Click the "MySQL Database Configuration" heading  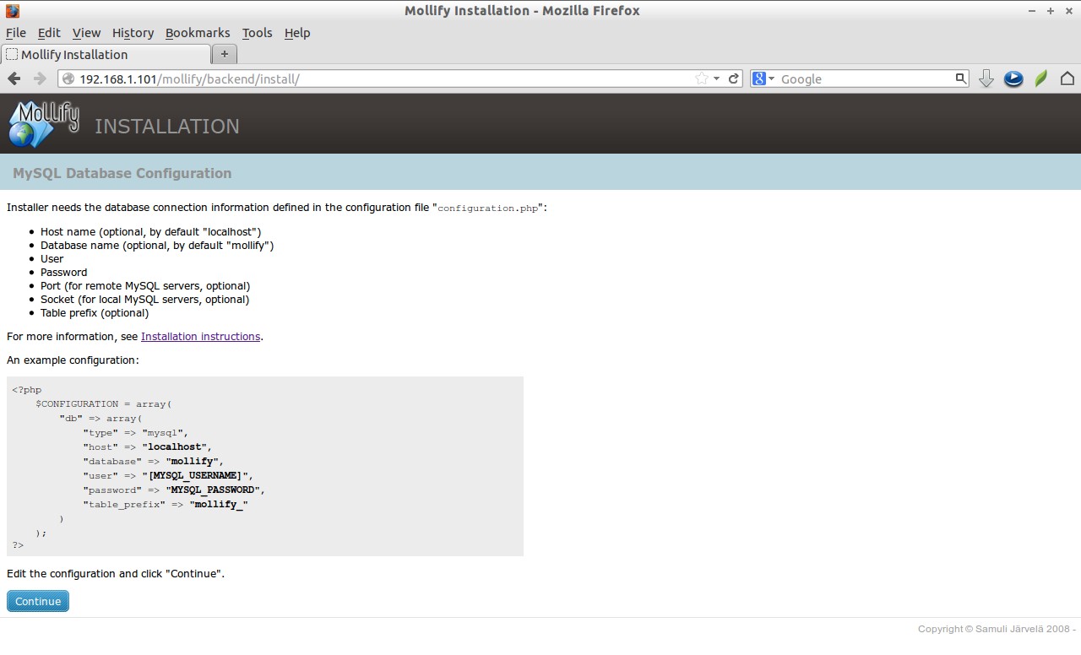point(122,173)
